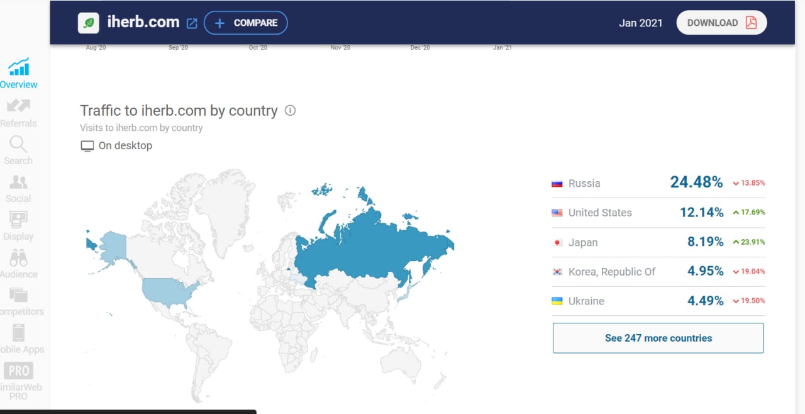
Task: Click the 19.04% decrease indicator
Action: coord(748,272)
